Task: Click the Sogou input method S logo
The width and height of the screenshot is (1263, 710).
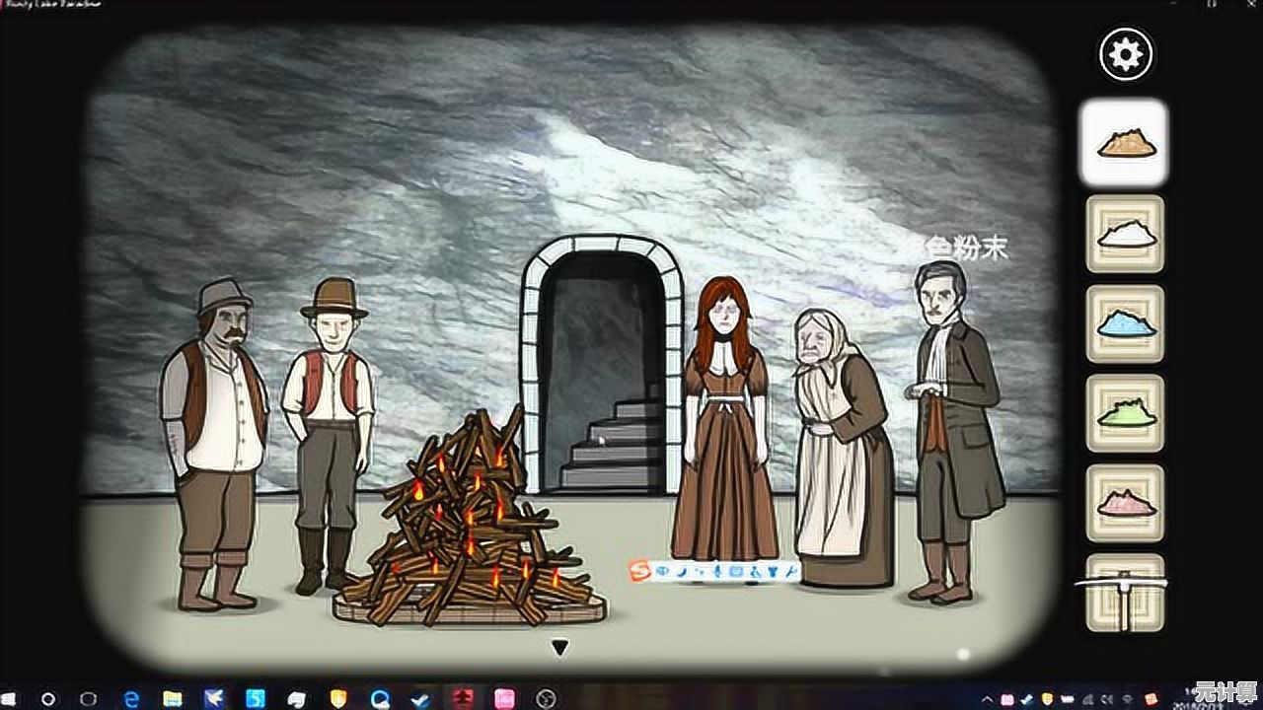Action: [641, 570]
